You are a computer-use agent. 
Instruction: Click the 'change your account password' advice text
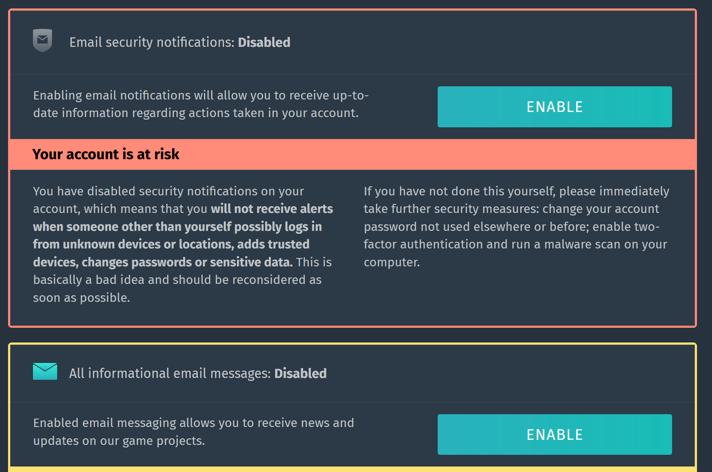click(x=601, y=209)
